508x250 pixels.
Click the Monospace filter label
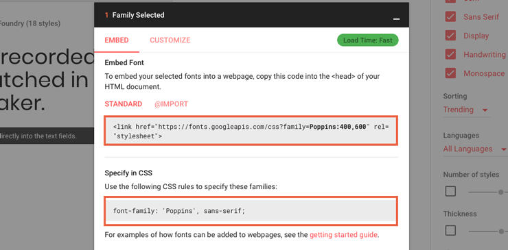[484, 73]
